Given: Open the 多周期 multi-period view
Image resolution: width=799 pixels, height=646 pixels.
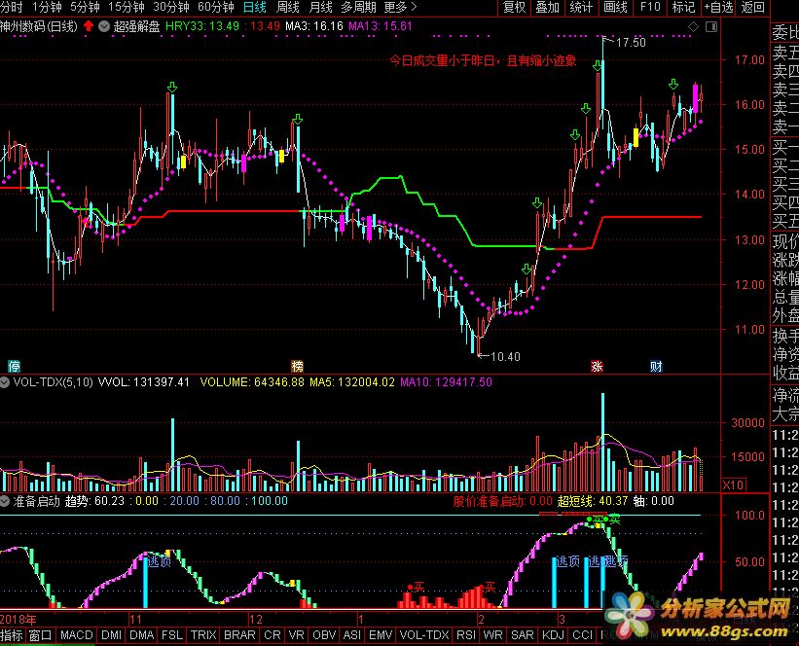Looking at the screenshot, I should 358,7.
